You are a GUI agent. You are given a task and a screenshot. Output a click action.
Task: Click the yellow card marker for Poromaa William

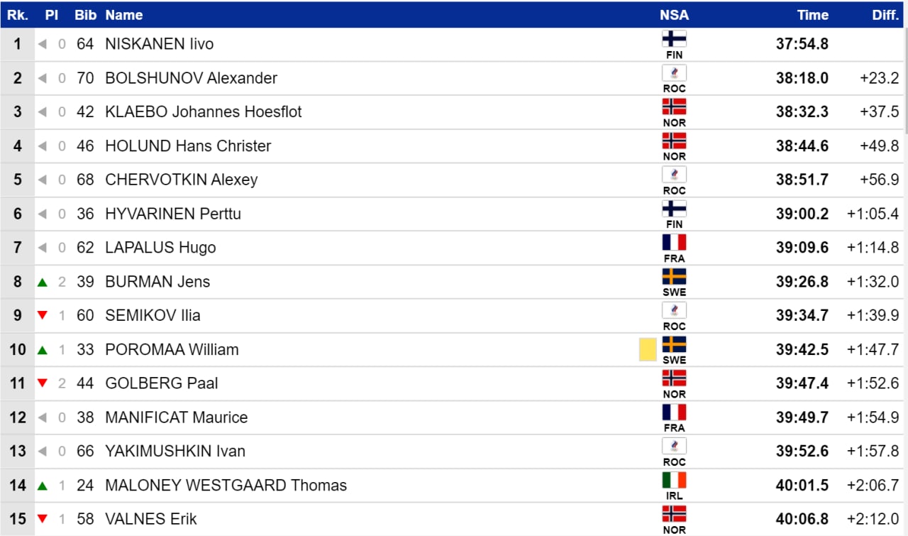(x=648, y=349)
